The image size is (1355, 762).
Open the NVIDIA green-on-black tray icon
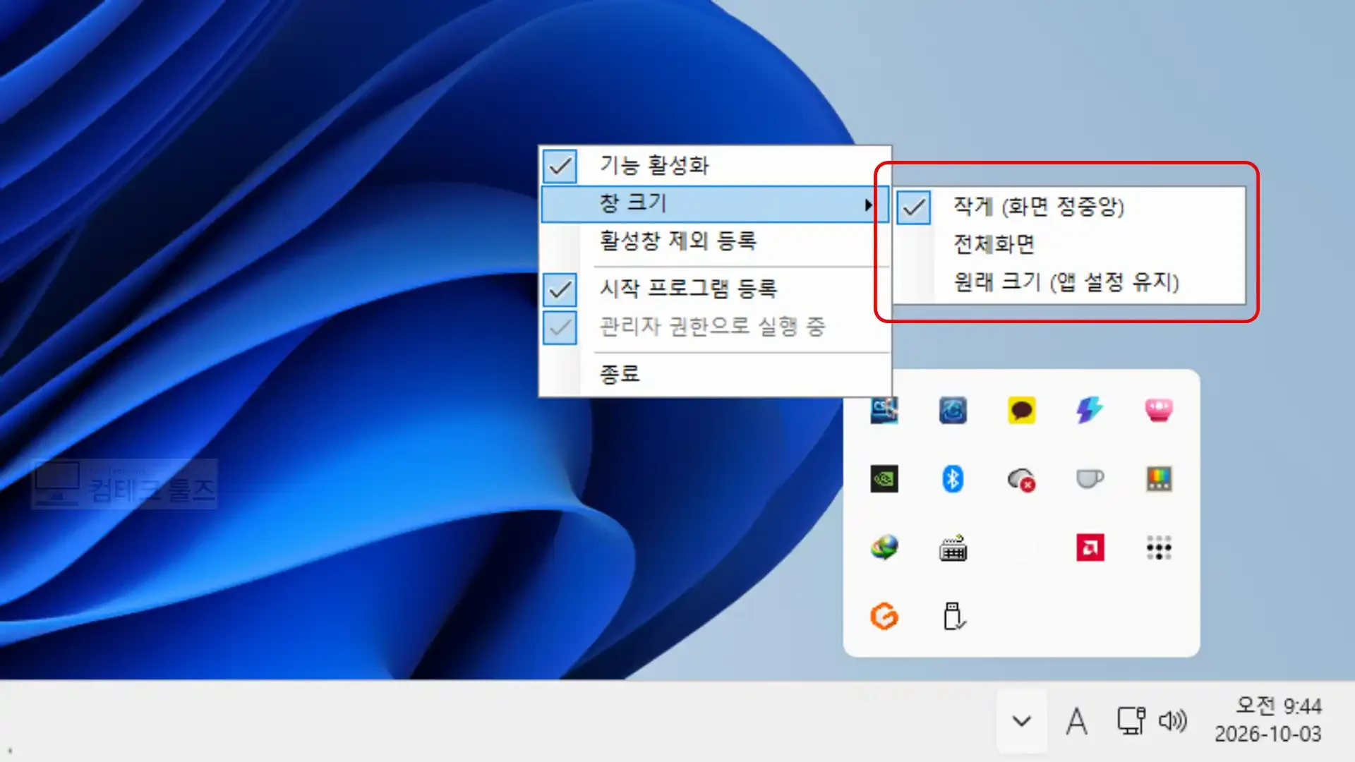(884, 479)
